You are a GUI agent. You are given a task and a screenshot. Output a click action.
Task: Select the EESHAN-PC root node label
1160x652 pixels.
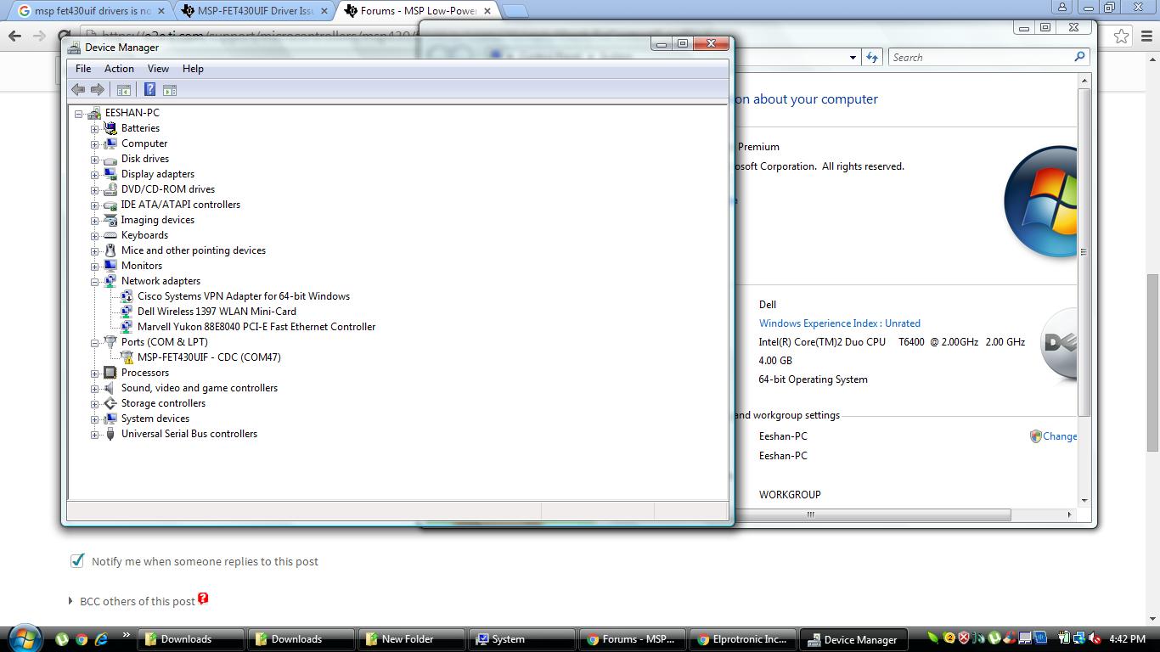[x=132, y=113]
